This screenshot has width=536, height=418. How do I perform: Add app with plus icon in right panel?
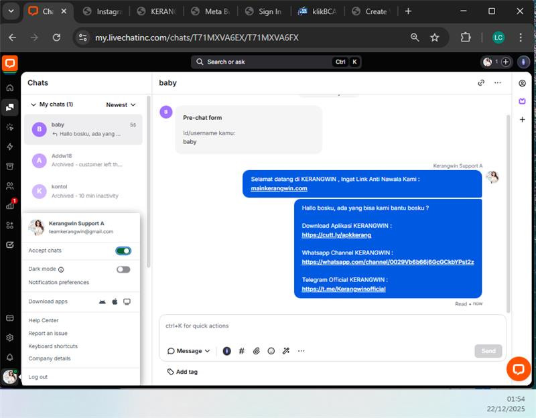pyautogui.click(x=522, y=120)
